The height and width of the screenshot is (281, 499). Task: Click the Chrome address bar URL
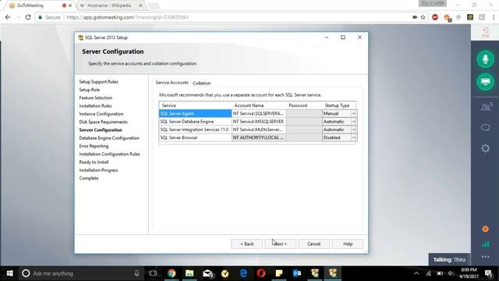tap(128, 17)
